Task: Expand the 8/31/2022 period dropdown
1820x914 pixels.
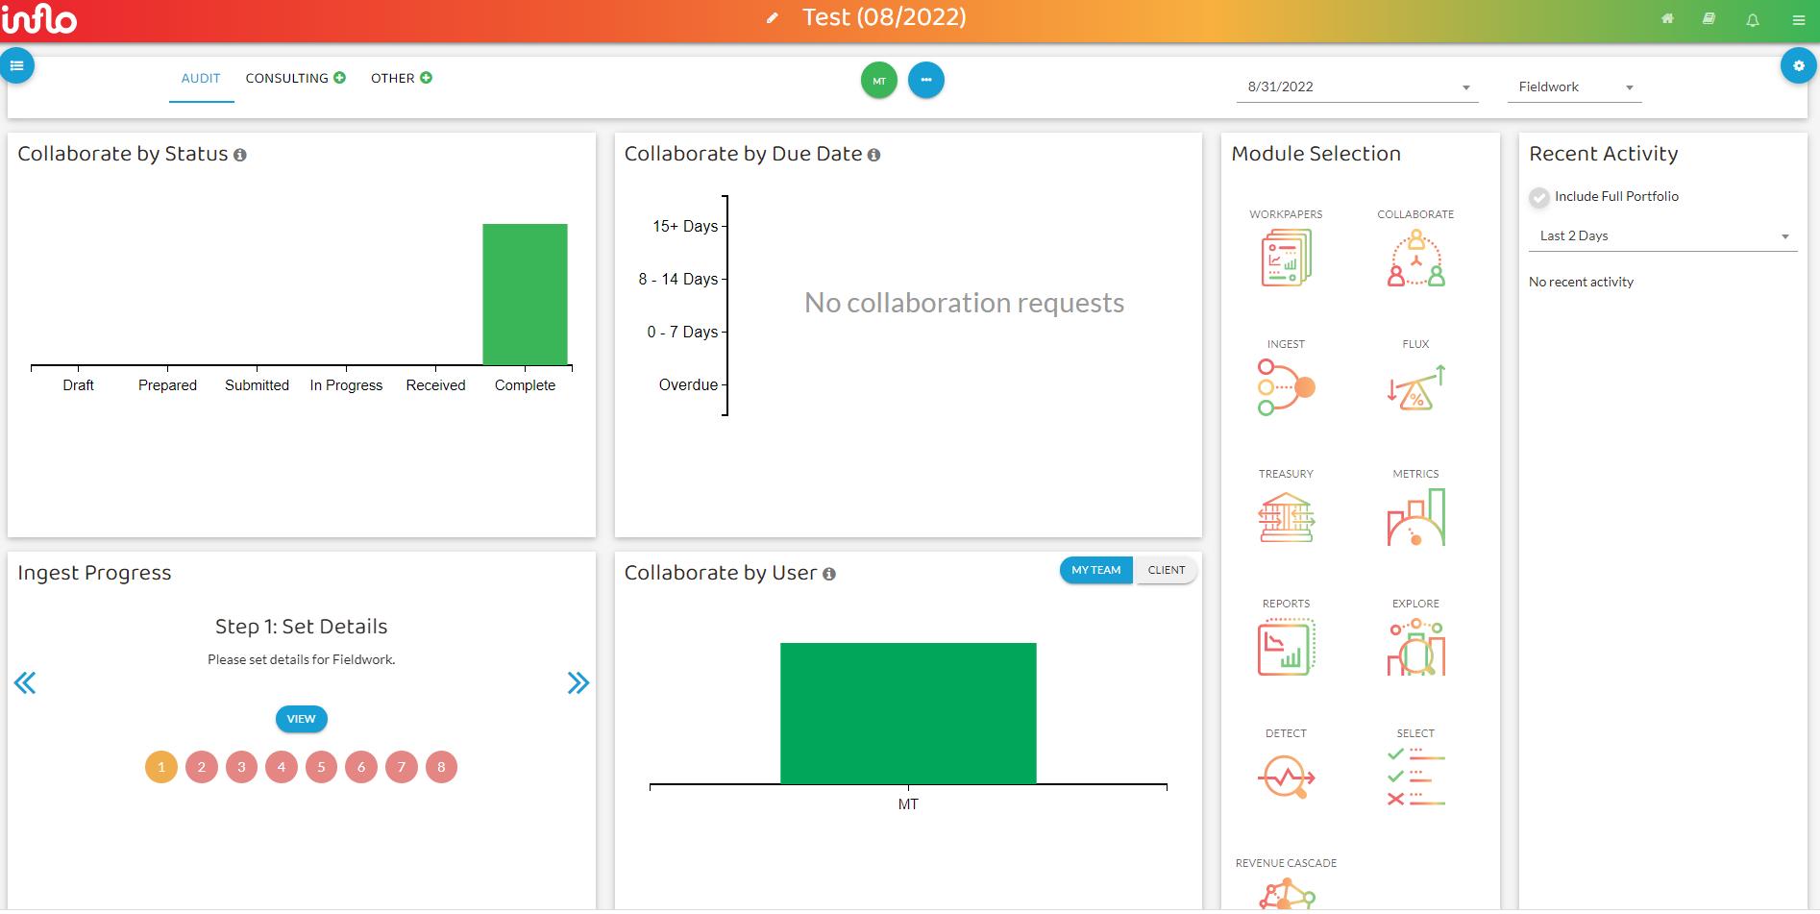Action: coord(1357,86)
